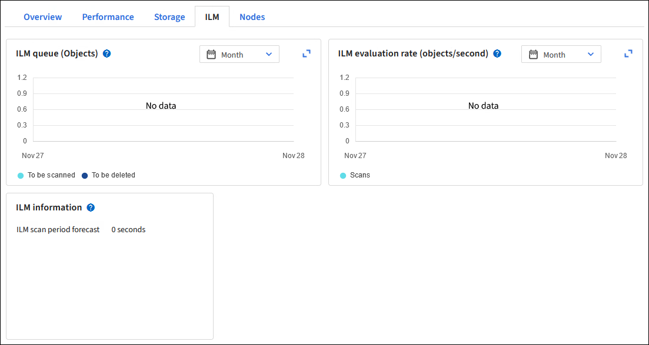The height and width of the screenshot is (345, 649).
Task: Go to the Storage tab
Action: coord(169,17)
